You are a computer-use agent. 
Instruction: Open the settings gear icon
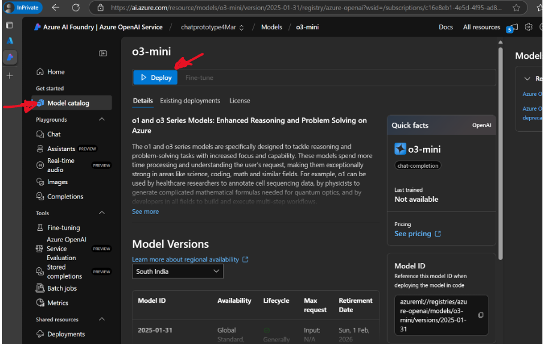tap(528, 27)
